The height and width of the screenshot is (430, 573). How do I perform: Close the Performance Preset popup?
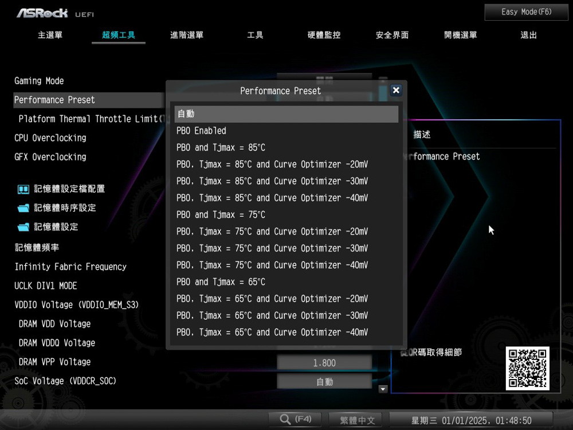395,91
